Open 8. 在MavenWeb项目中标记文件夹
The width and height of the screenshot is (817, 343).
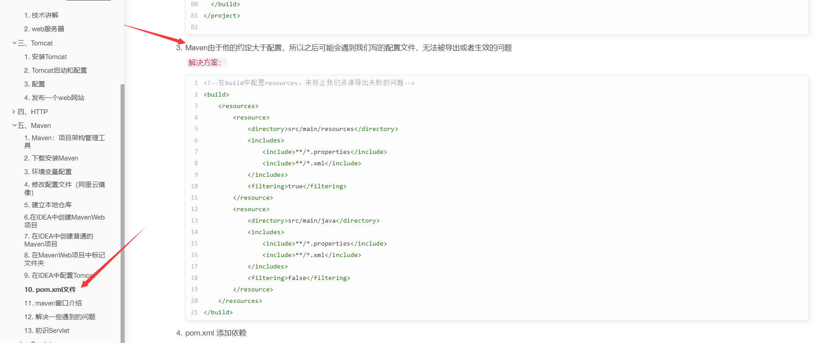pyautogui.click(x=64, y=259)
